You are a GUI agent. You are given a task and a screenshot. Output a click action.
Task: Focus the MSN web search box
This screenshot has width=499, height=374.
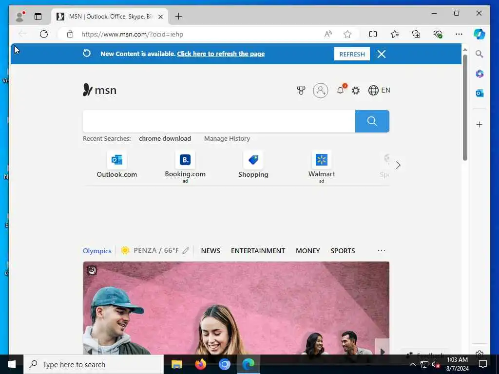pos(219,121)
